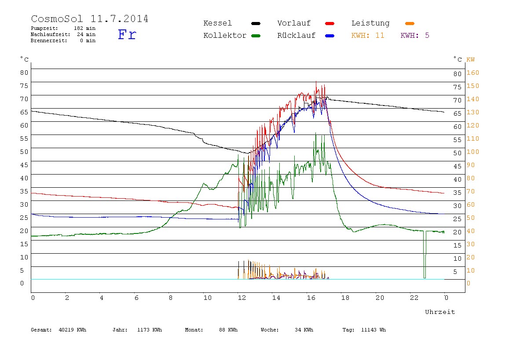Screen dimensions: 505x357
Task: Click the "11143 Wh" daily value
Action: 373,330
